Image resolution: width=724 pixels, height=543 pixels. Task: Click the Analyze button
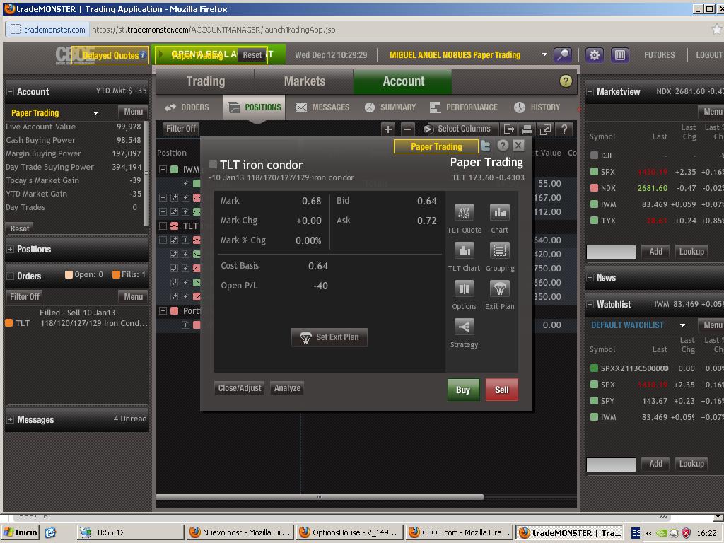(x=287, y=388)
